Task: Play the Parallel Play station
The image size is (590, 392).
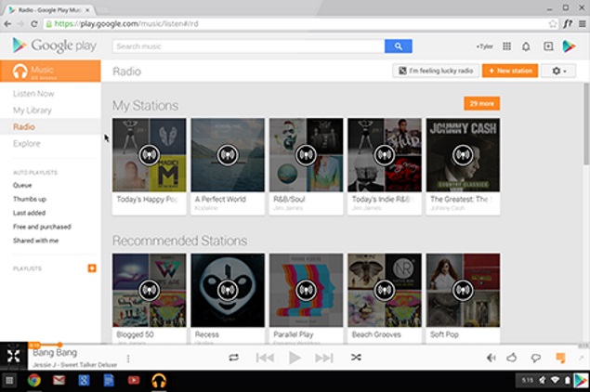Action: click(306, 290)
